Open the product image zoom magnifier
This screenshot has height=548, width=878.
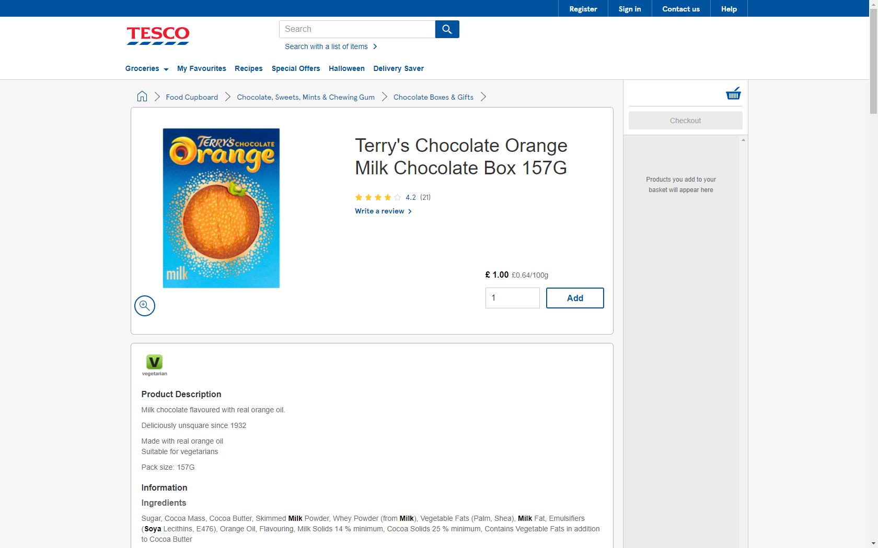pyautogui.click(x=145, y=306)
